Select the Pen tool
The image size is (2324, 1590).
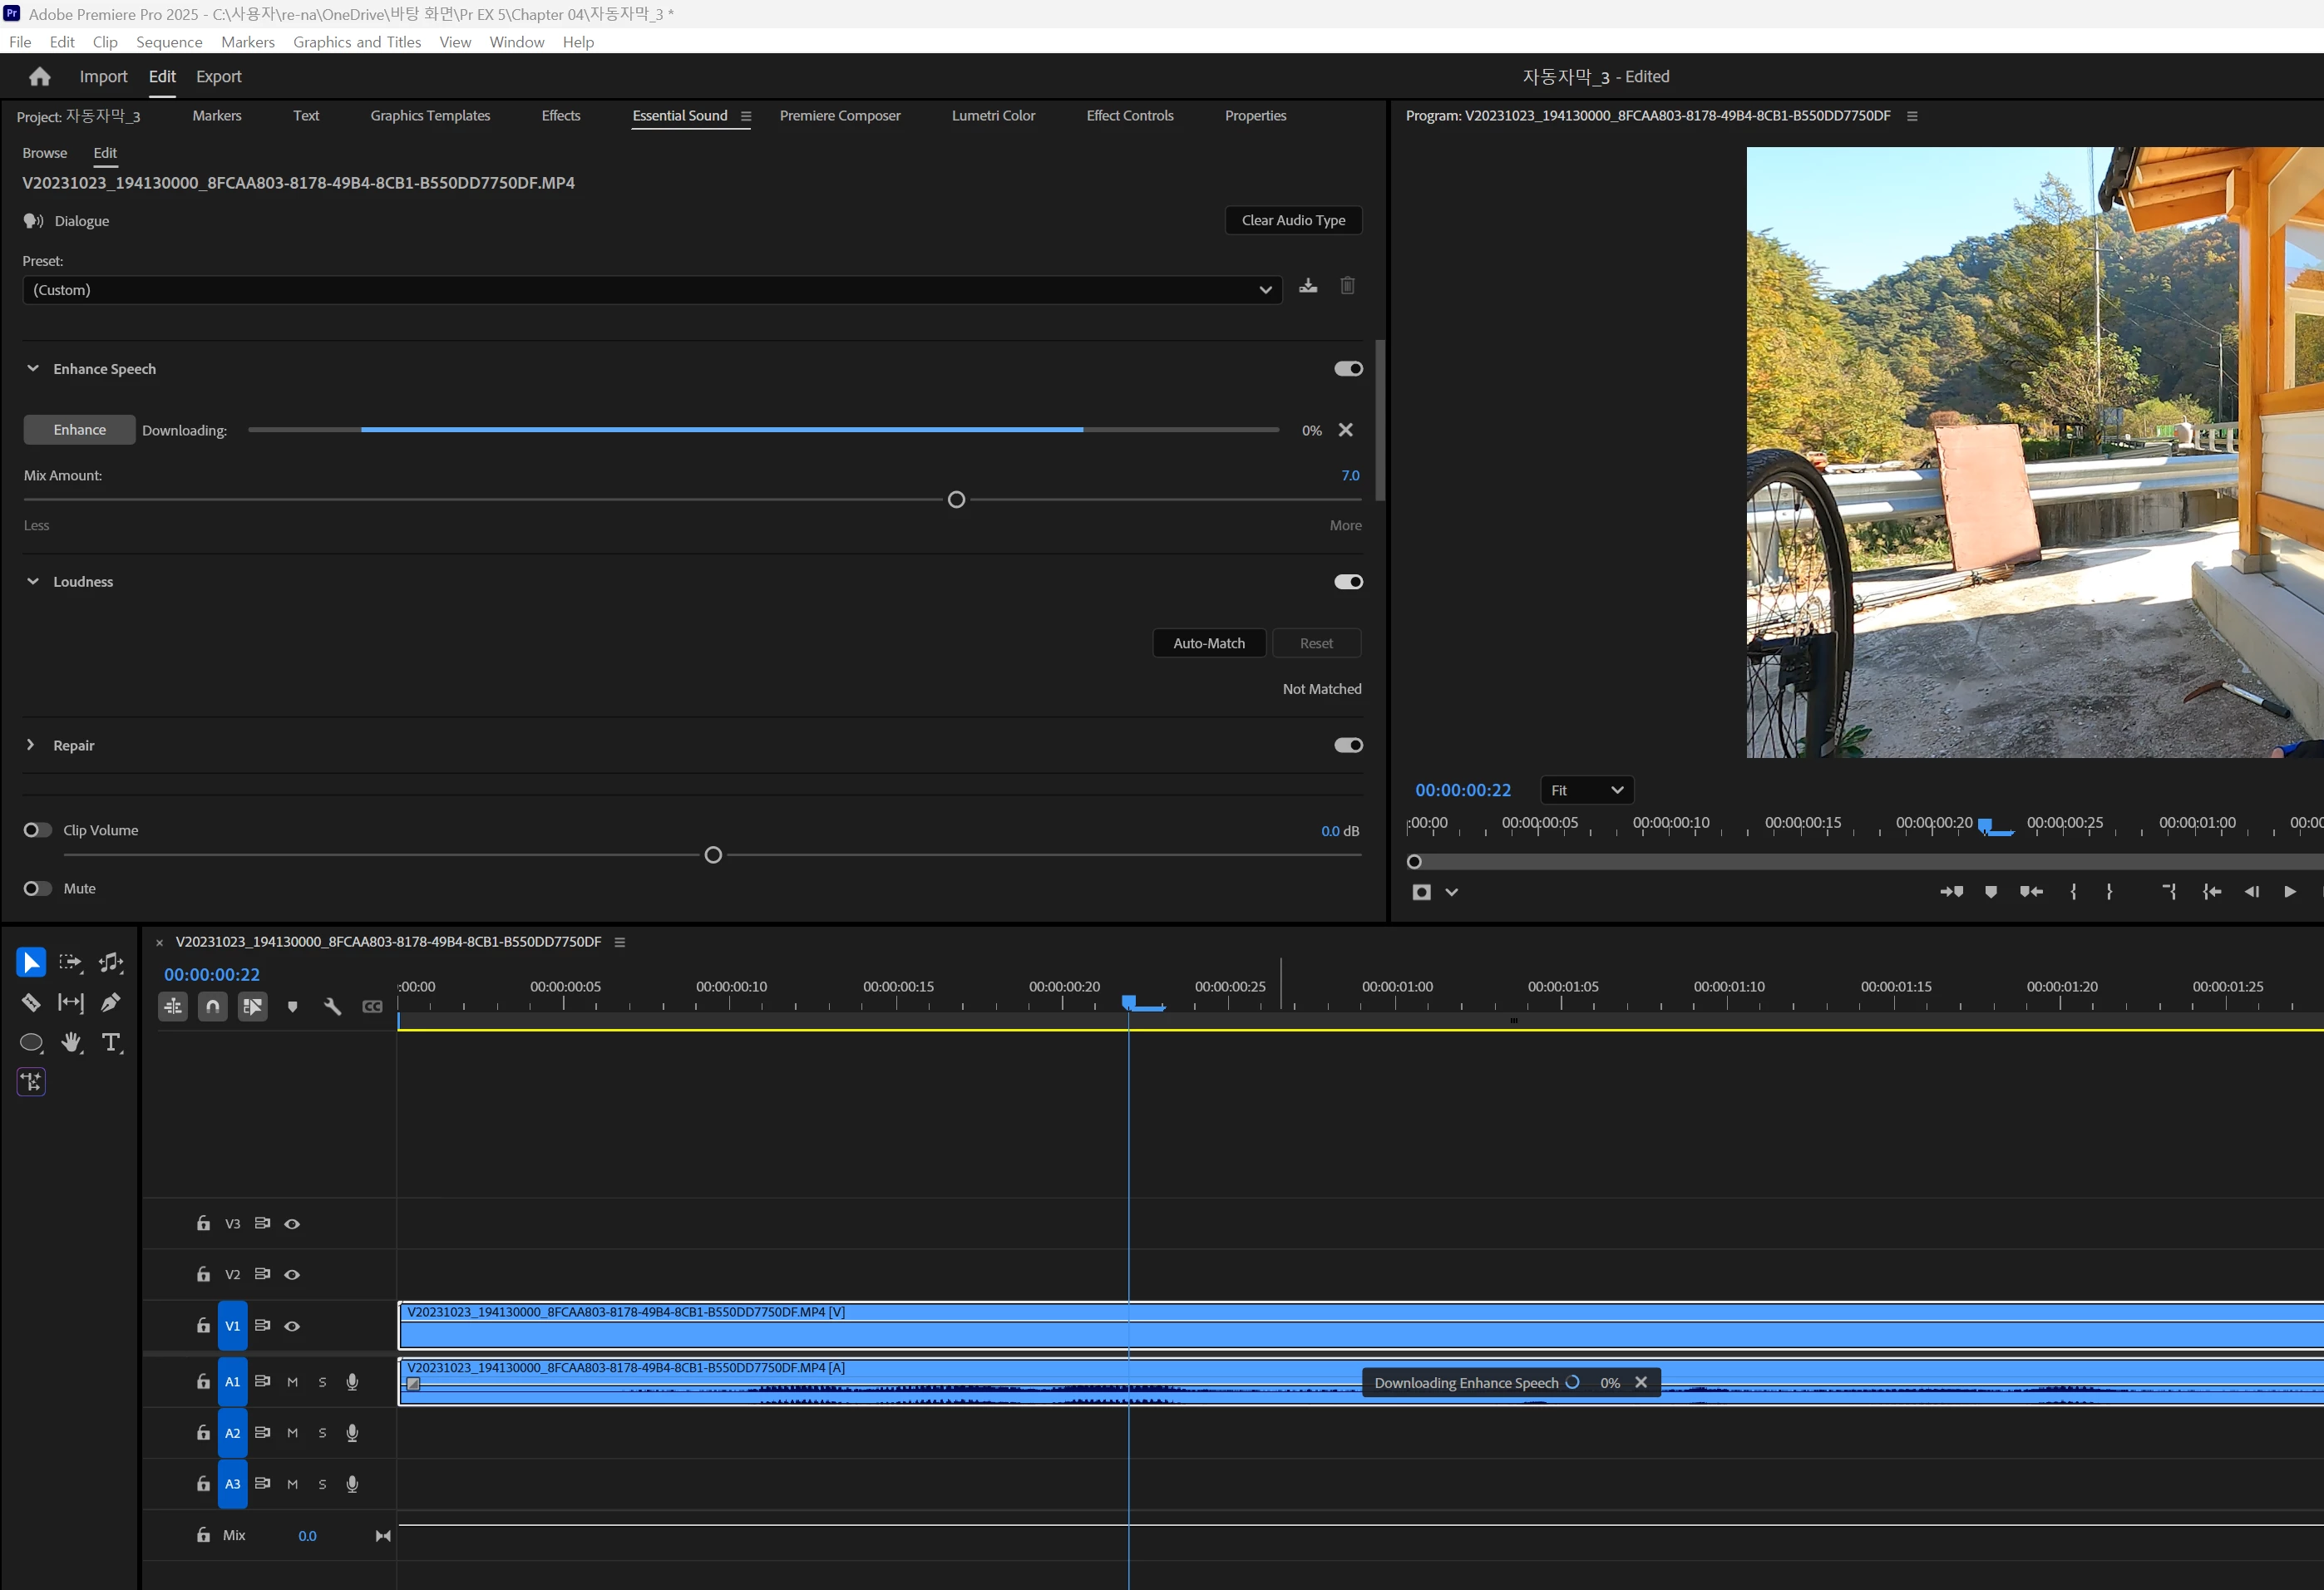[111, 1002]
